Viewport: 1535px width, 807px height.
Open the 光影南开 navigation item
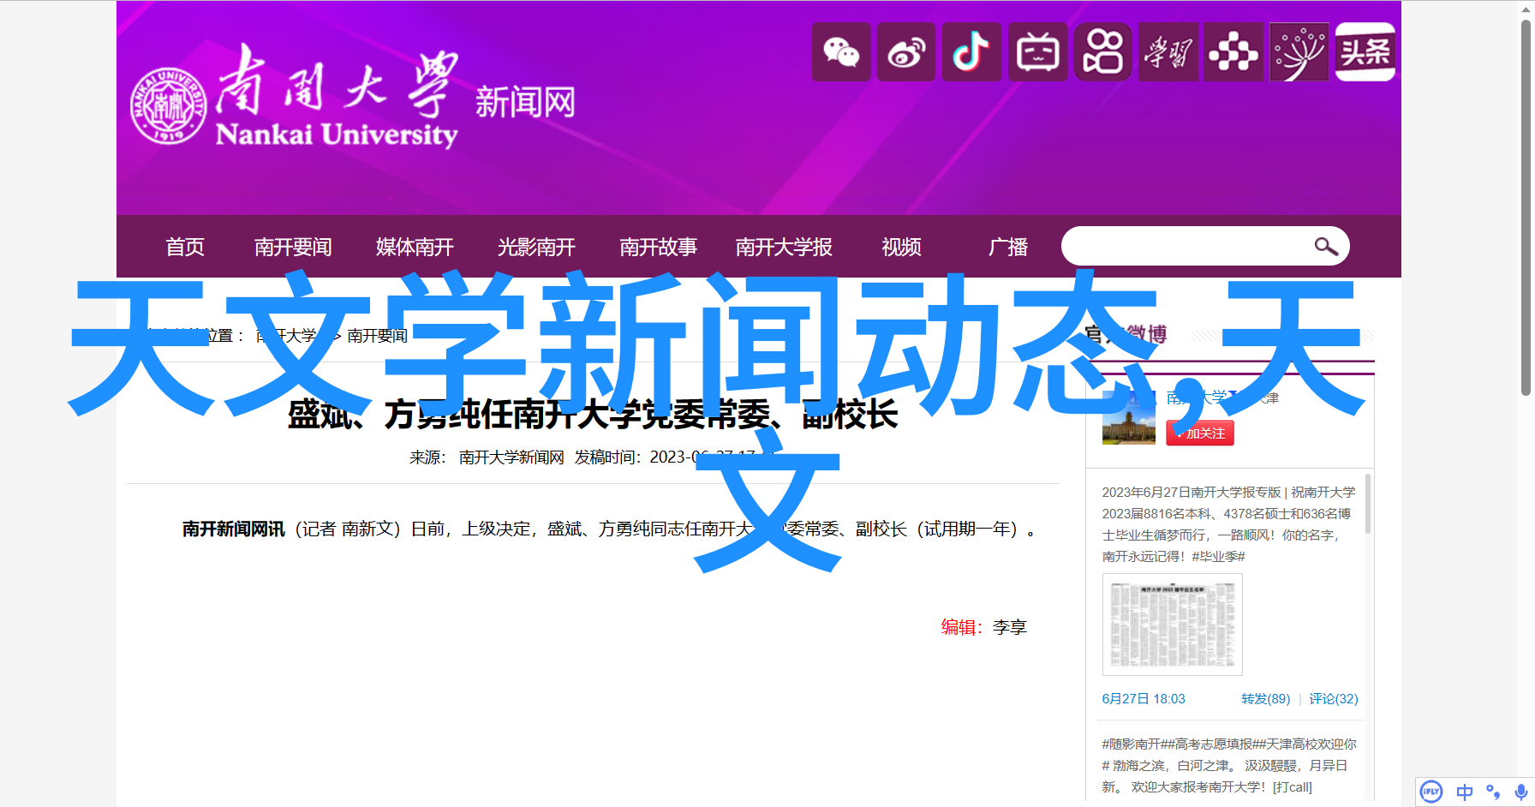536,247
